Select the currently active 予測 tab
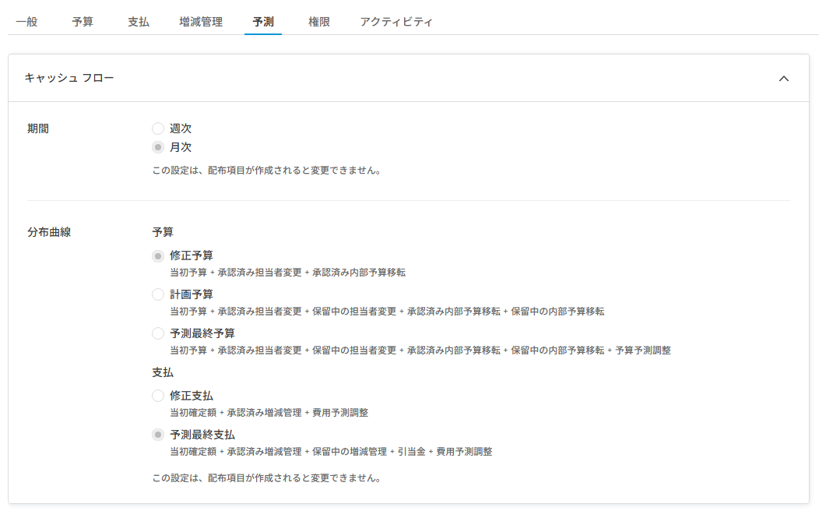Image resolution: width=819 pixels, height=518 pixels. (262, 23)
